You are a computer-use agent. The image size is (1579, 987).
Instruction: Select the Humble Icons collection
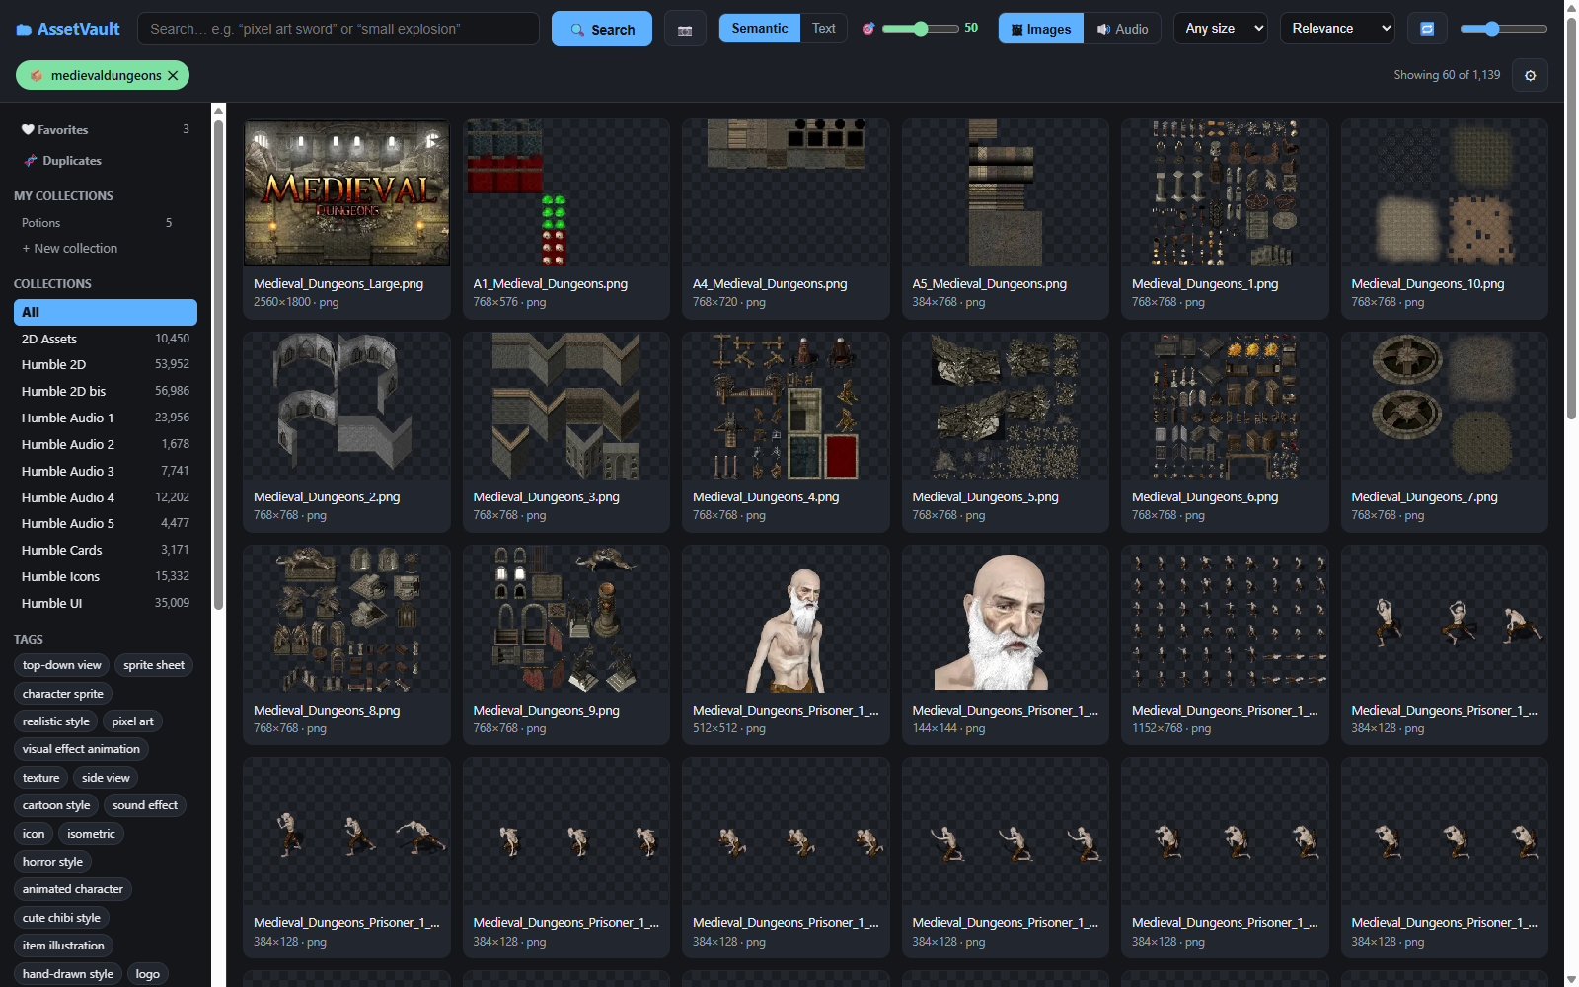106,576
